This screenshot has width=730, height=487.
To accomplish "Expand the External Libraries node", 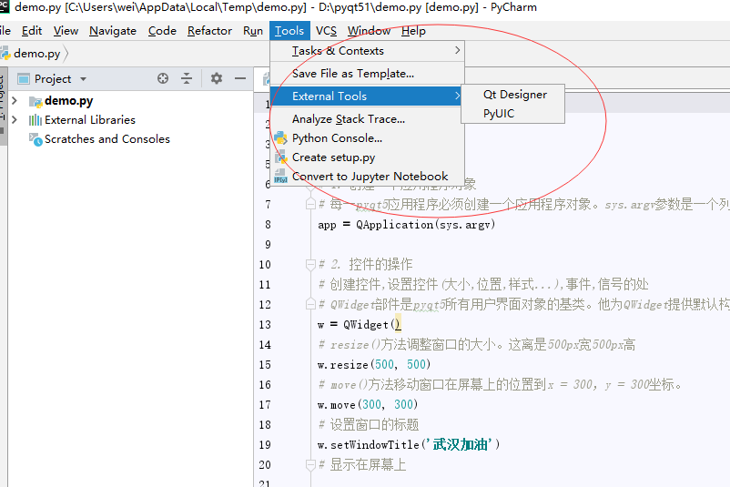I will point(15,119).
